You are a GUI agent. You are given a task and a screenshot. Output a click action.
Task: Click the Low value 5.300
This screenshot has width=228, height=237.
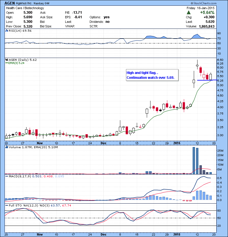pos(28,22)
